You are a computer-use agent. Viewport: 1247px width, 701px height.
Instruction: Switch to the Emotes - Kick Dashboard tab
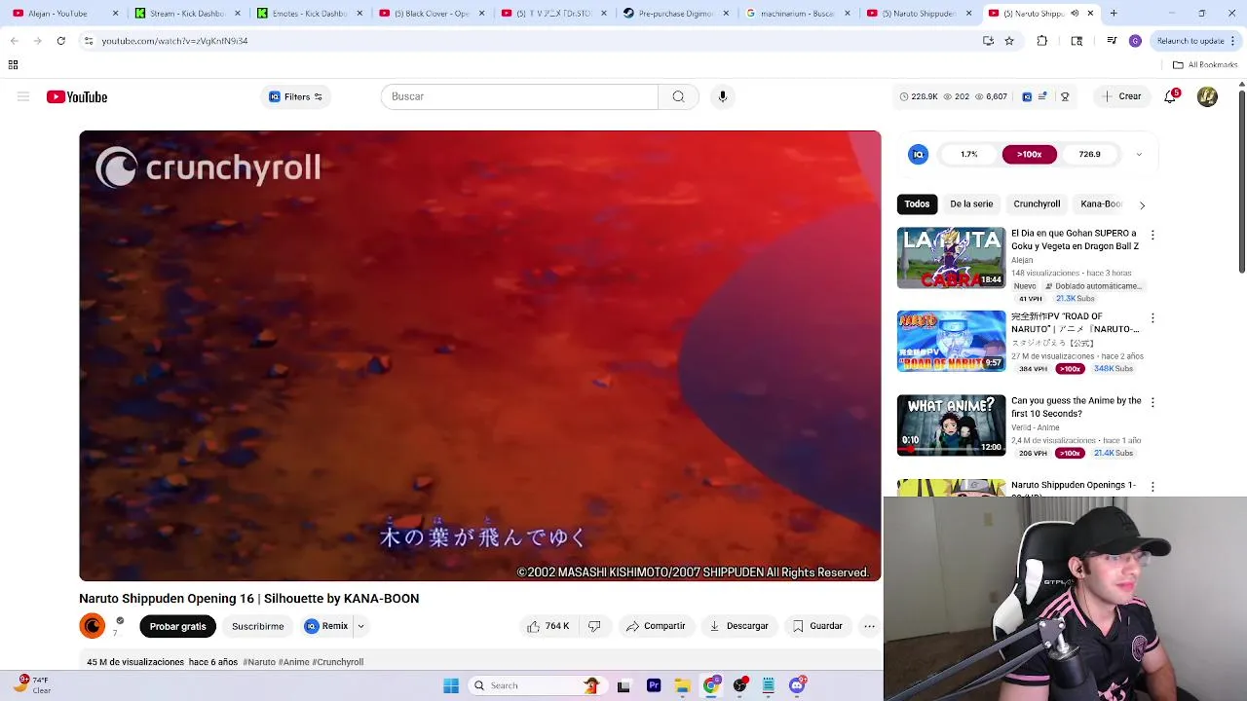coord(307,14)
